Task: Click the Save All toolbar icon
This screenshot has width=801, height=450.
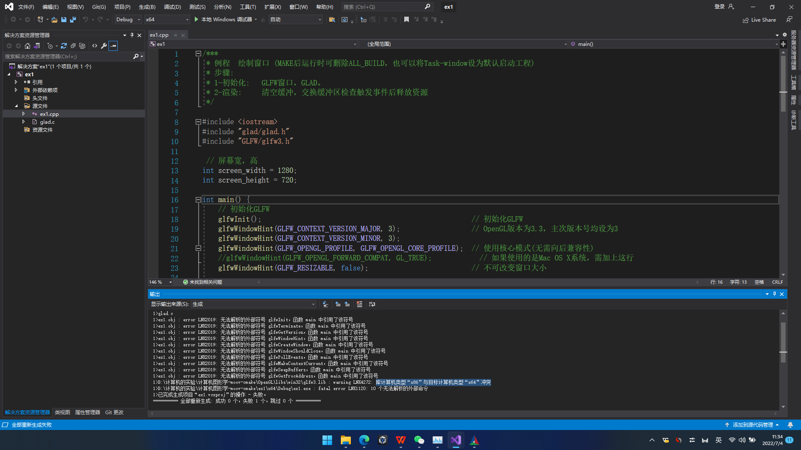Action: (x=73, y=20)
